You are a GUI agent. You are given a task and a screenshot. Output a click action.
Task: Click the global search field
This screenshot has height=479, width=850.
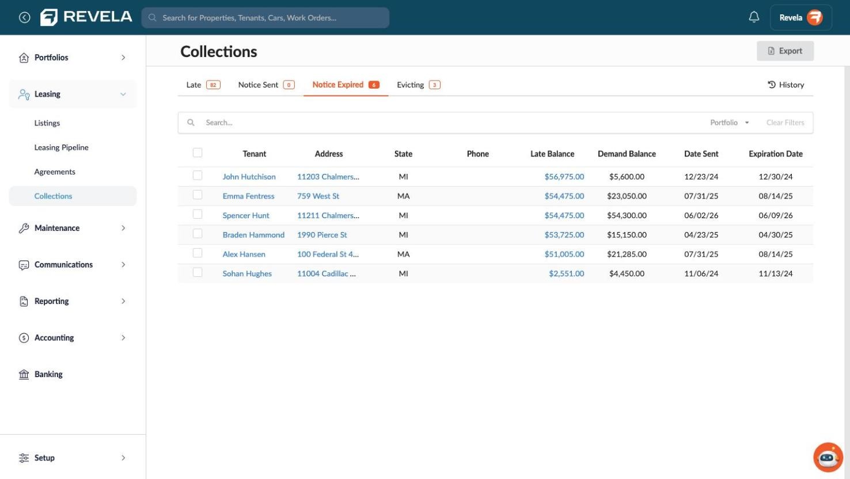(265, 17)
